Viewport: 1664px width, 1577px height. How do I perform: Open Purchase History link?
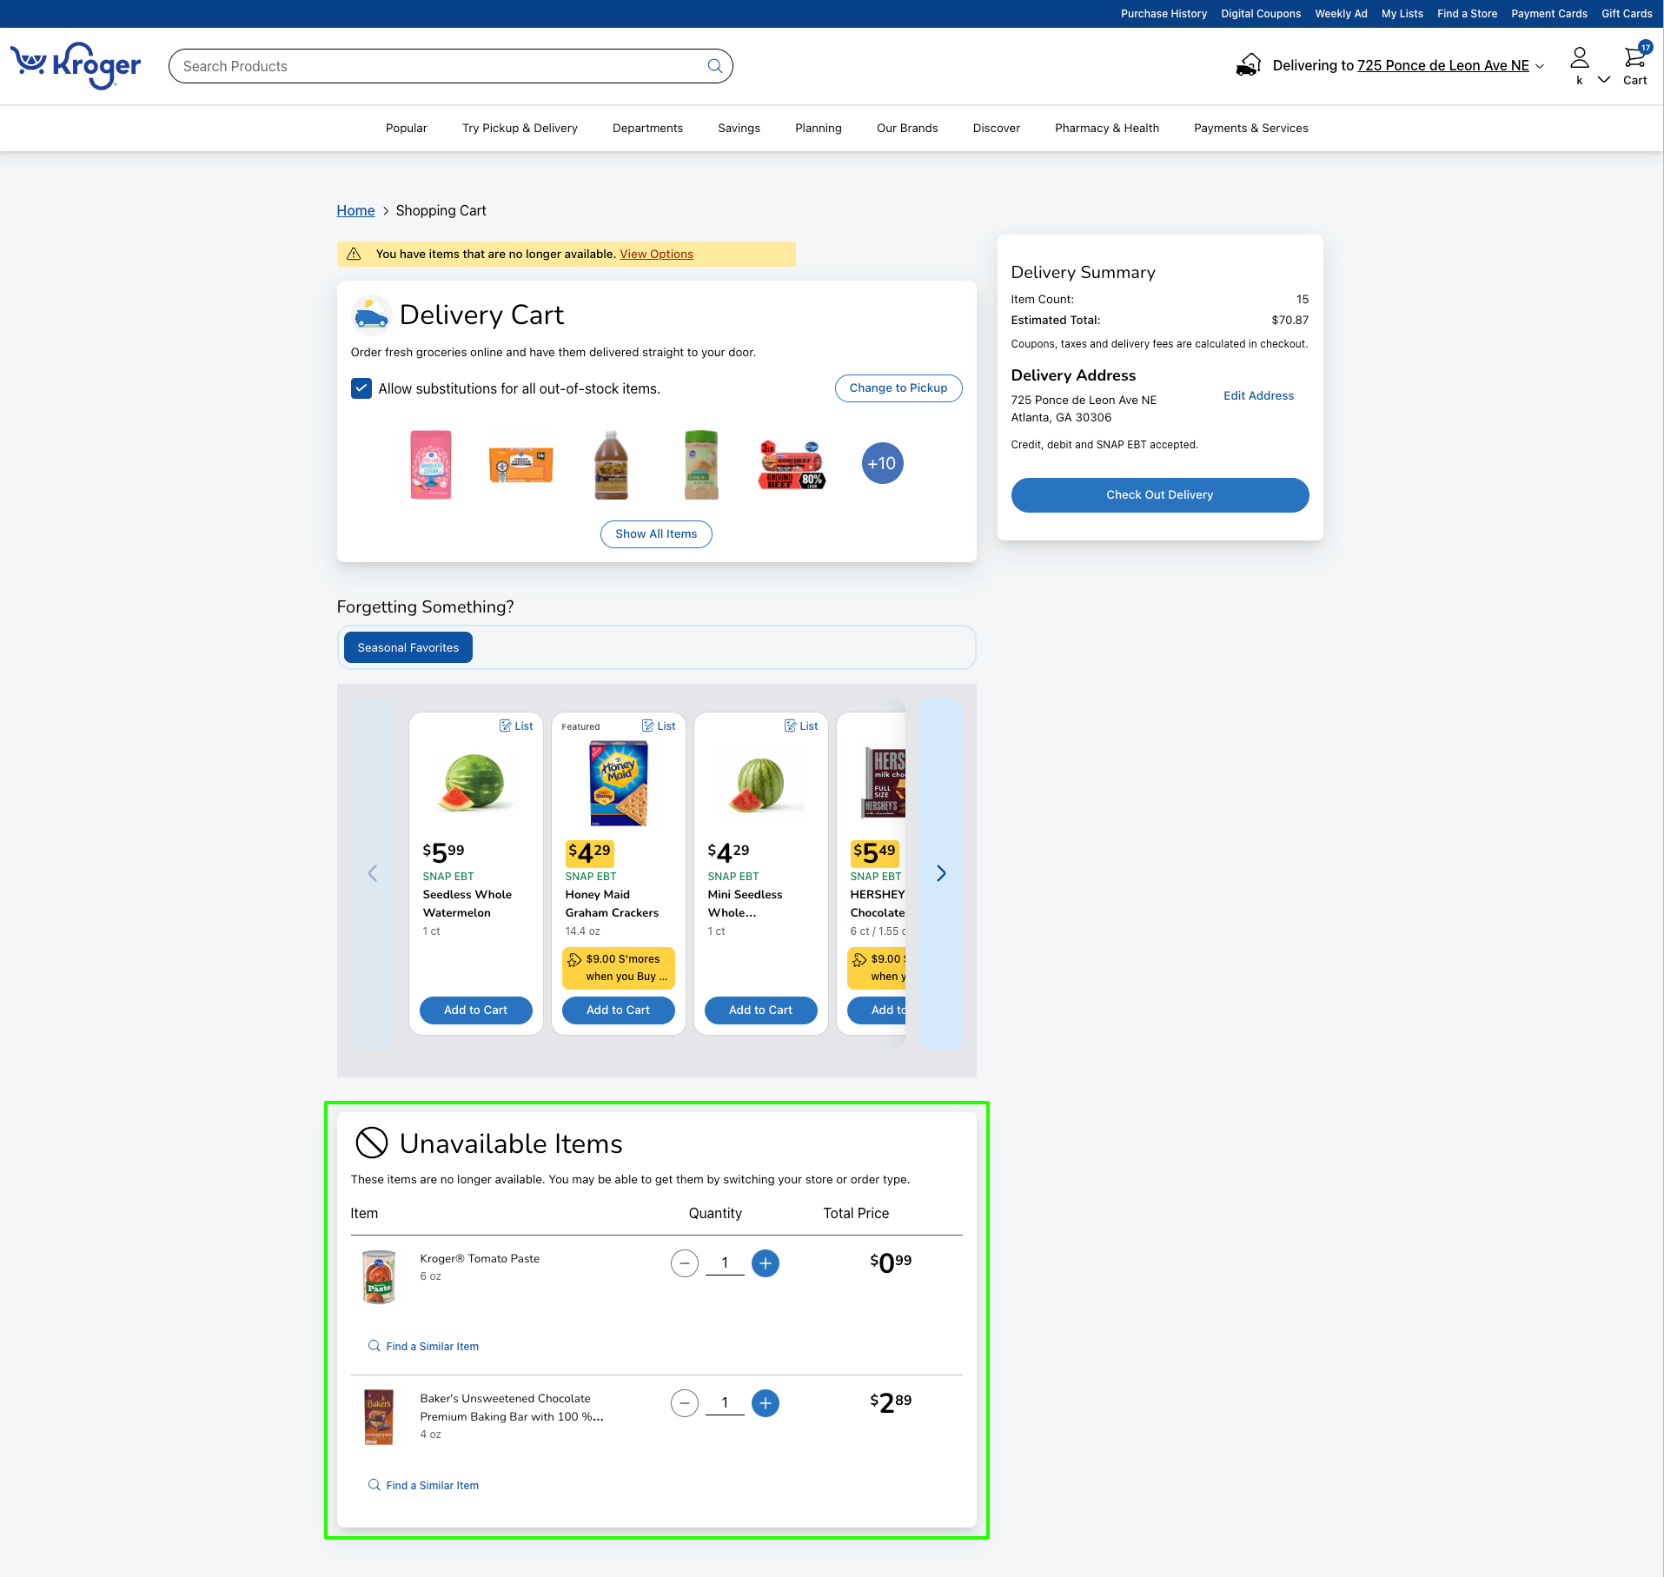(x=1163, y=14)
